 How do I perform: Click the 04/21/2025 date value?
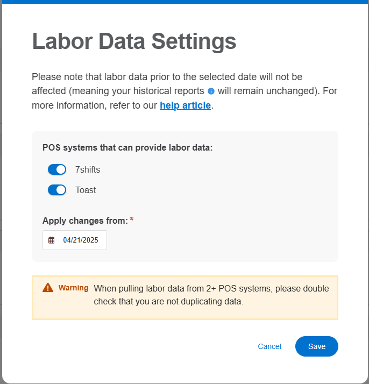[81, 240]
